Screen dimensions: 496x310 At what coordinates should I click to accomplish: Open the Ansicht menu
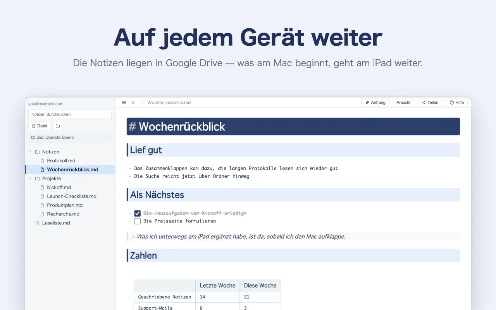(403, 103)
